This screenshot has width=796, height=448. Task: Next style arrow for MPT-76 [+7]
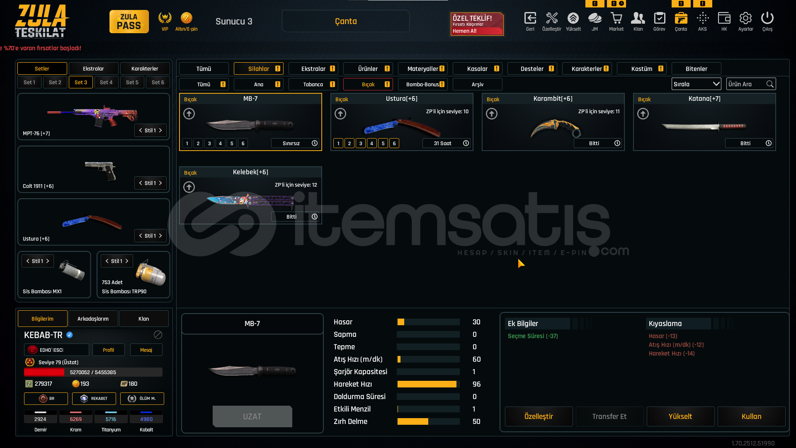(x=160, y=130)
